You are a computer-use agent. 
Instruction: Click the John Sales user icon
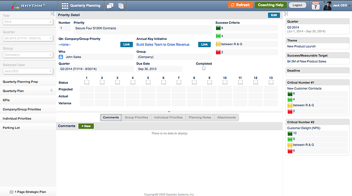[x=61, y=57]
